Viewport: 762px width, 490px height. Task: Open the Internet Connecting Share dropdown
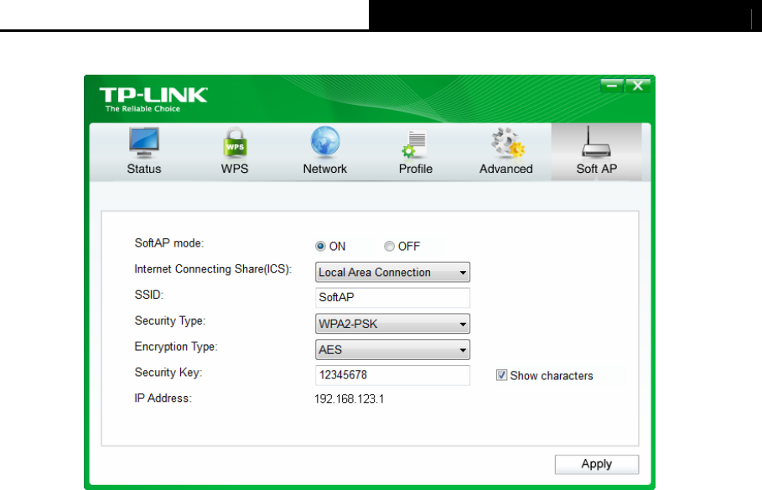[x=392, y=272]
